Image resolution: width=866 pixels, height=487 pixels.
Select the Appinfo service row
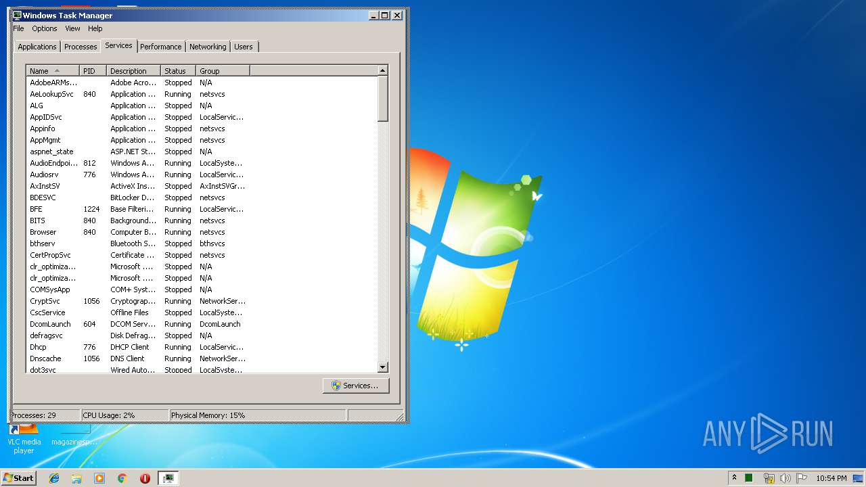click(202, 129)
